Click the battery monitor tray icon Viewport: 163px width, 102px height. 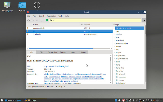(x=140, y=100)
